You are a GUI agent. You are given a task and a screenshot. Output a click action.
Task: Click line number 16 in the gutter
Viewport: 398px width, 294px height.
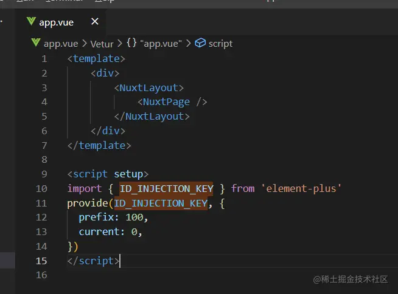point(41,275)
